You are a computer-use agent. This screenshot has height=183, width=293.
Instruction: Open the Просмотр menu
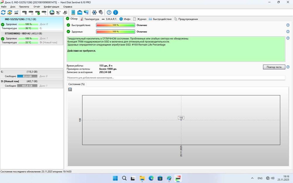tap(24, 7)
